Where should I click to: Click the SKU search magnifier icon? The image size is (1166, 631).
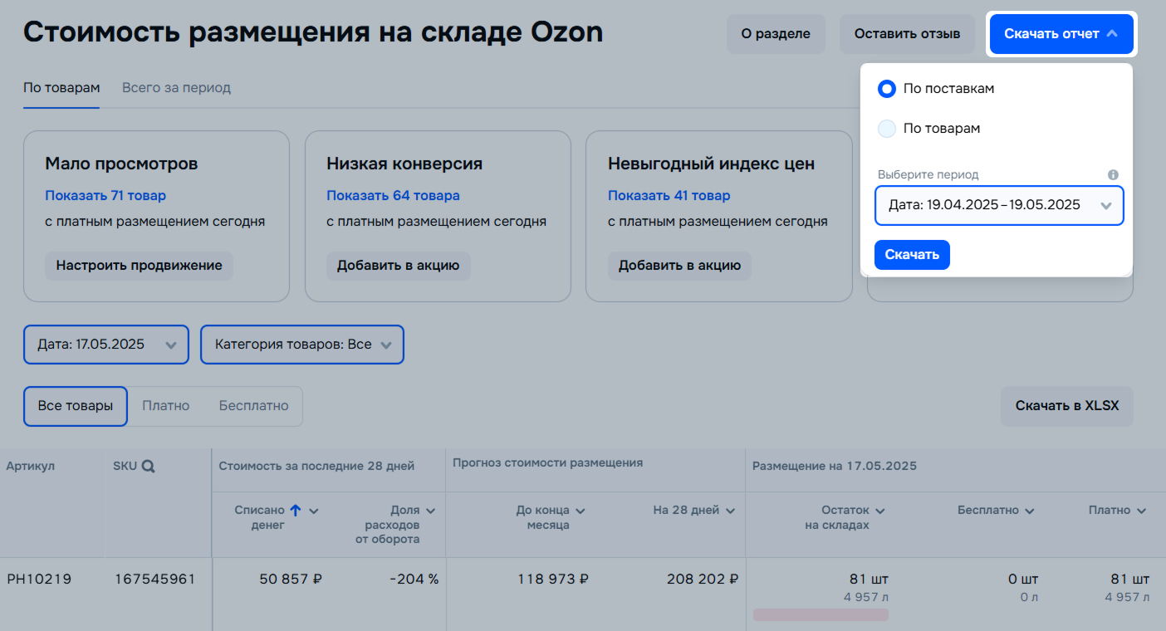coord(148,467)
